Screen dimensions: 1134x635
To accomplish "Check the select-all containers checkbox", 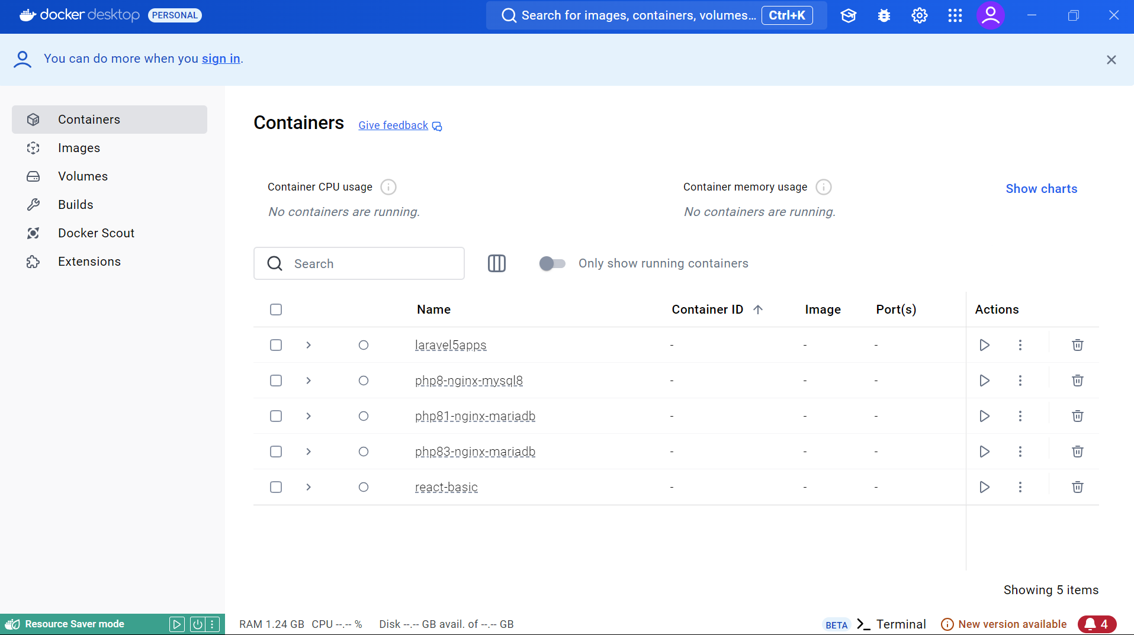I will click(x=276, y=310).
